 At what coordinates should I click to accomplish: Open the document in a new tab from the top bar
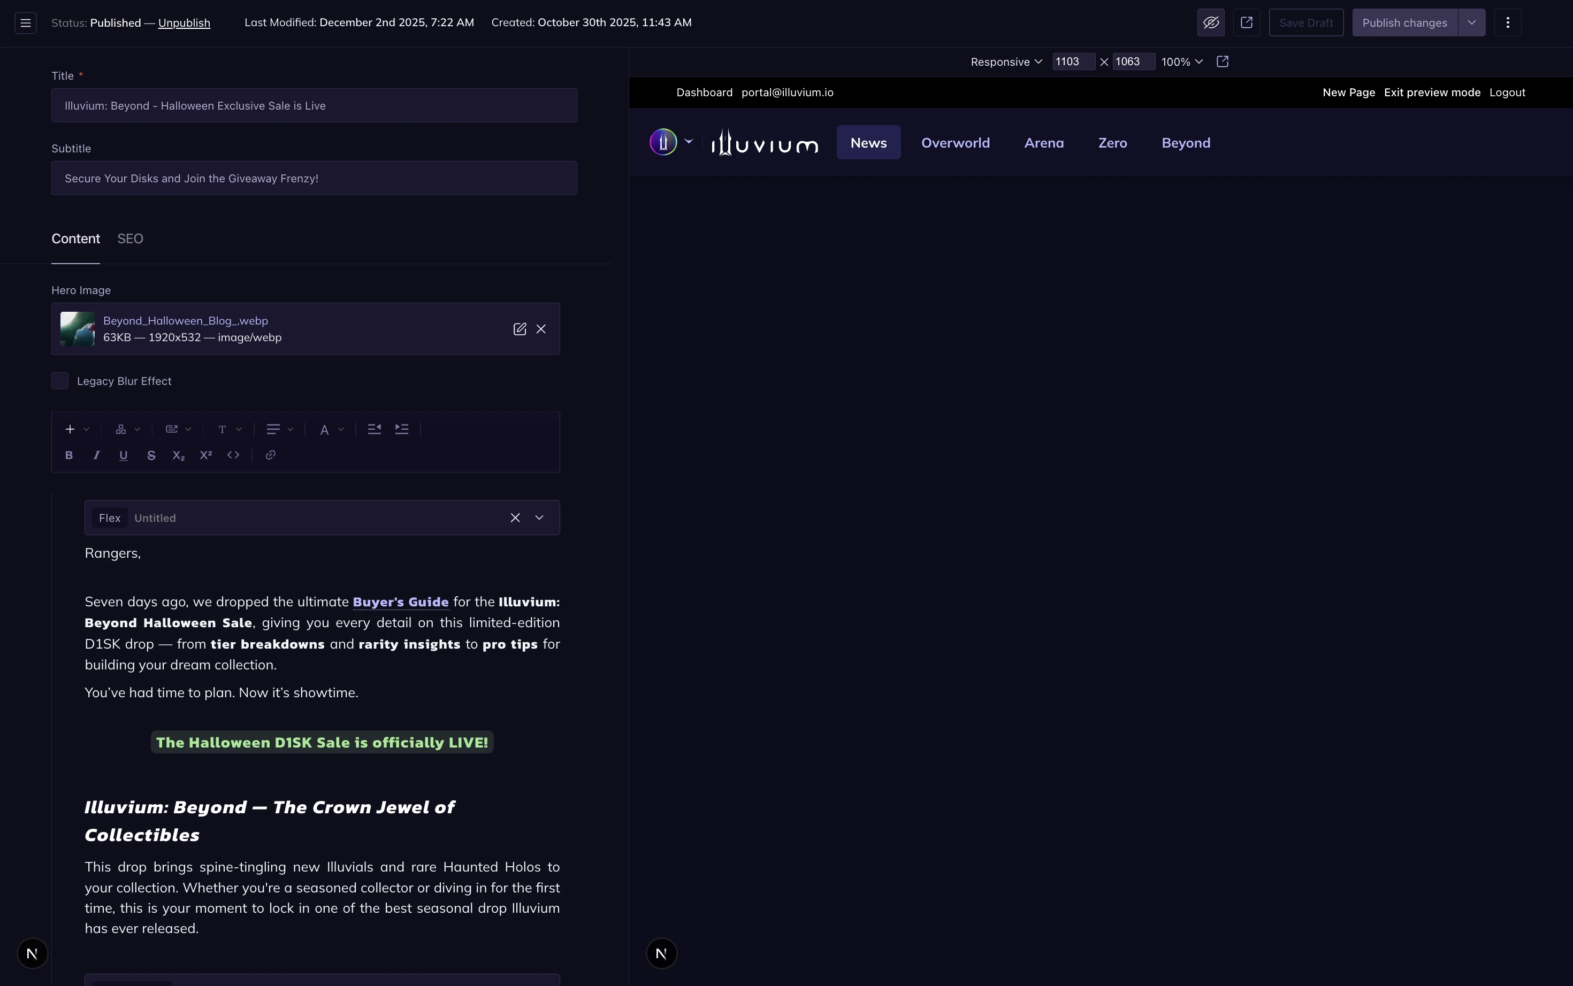click(x=1246, y=23)
